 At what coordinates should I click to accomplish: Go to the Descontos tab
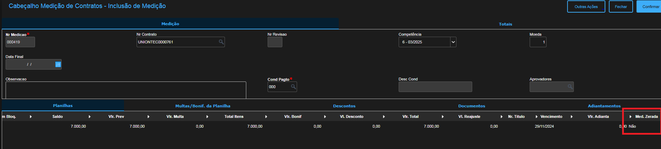344,106
